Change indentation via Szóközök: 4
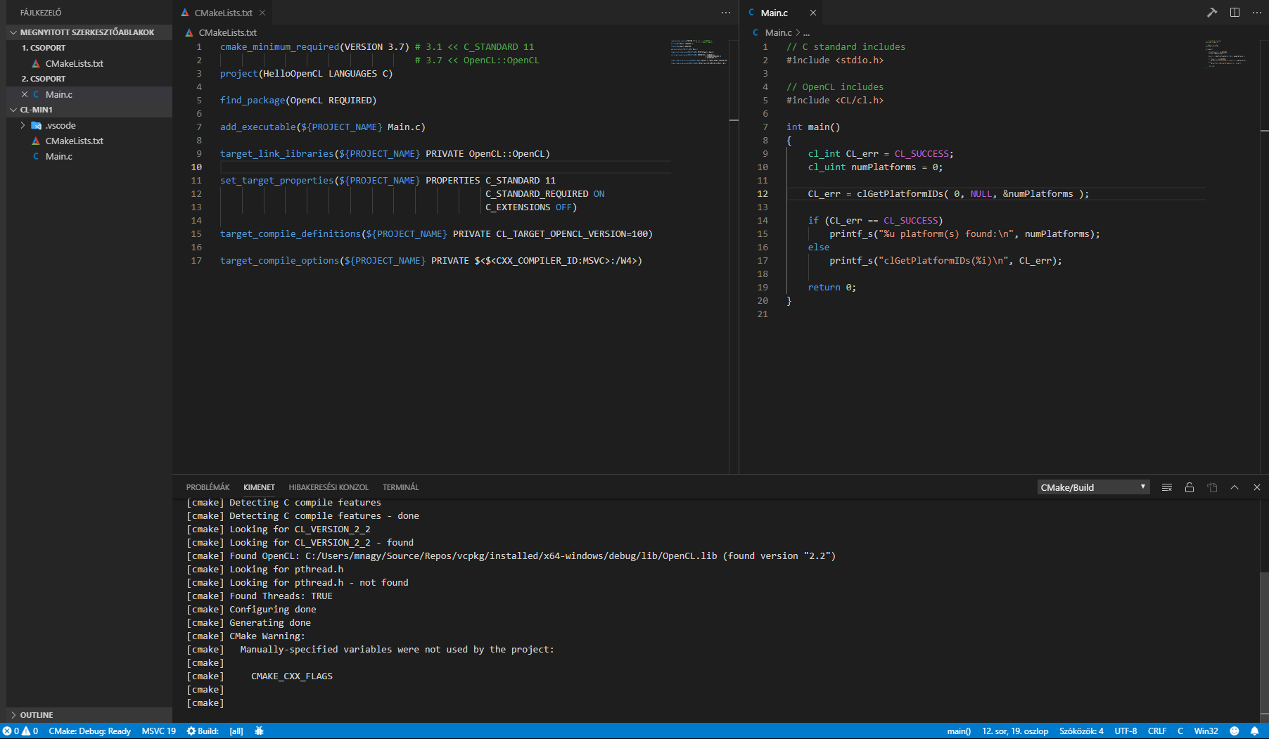Screen dimensions: 1269x739 (1081, 731)
